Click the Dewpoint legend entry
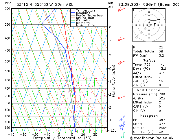This screenshot has height=140, width=182. click(x=85, y=13)
